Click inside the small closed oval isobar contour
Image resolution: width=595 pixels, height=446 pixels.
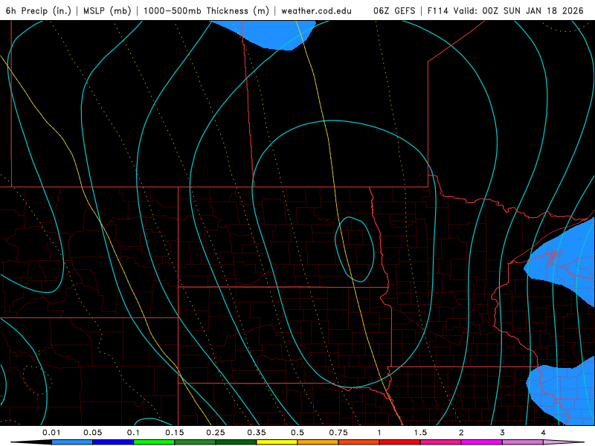[x=355, y=249]
